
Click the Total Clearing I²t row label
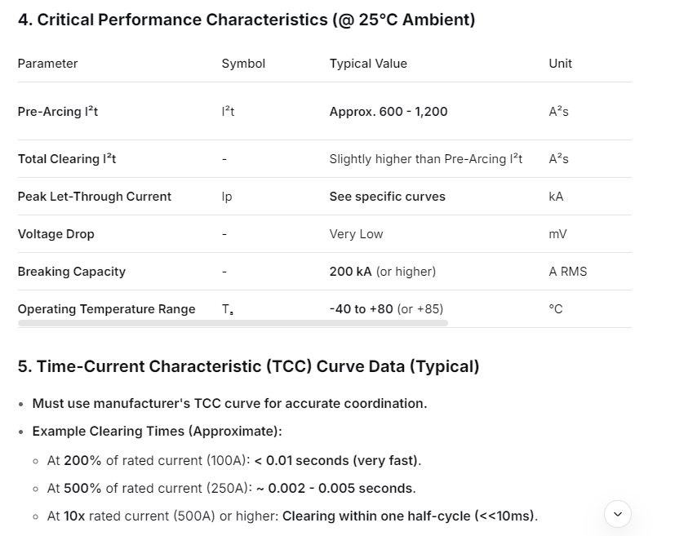click(x=67, y=159)
